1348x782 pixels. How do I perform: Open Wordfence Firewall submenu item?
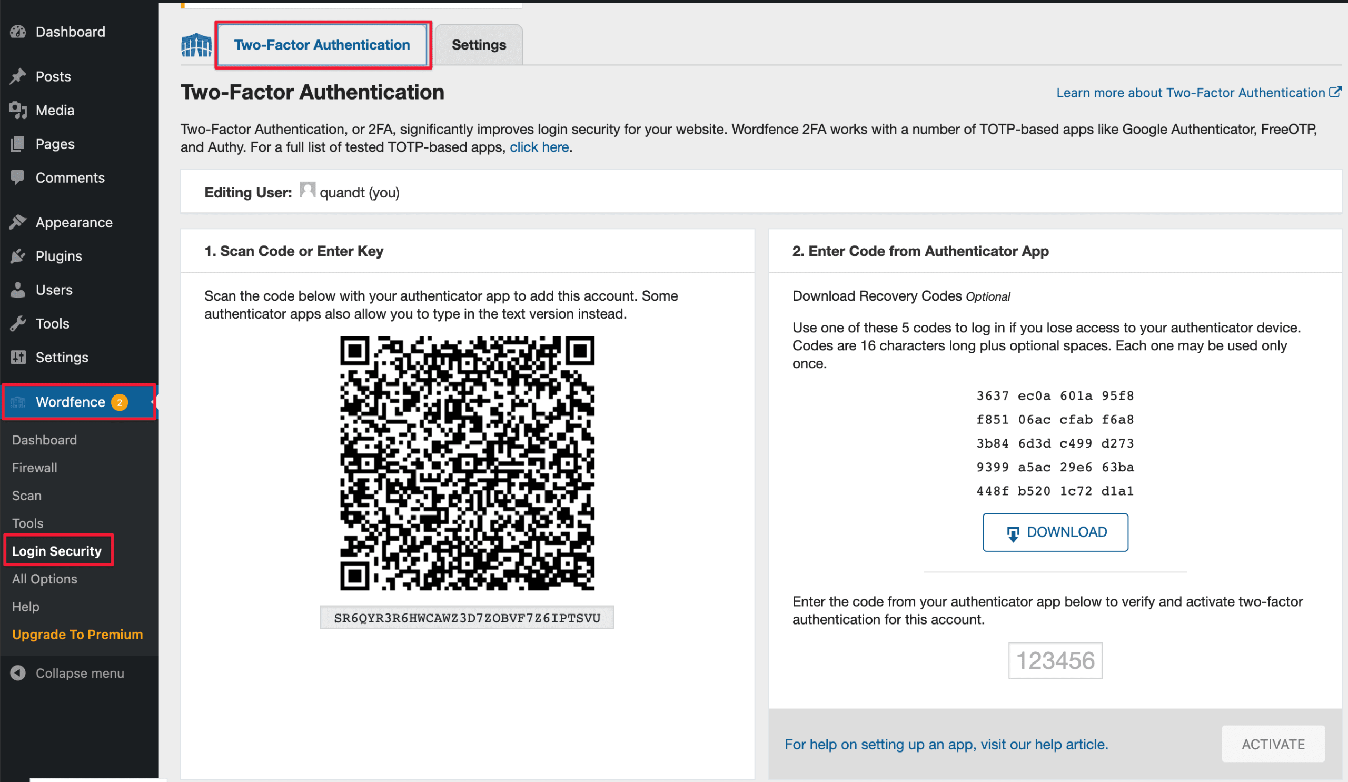coord(35,468)
